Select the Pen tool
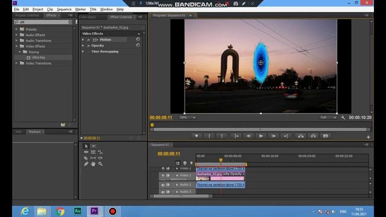Screen dimensions: 386x217 [86, 164]
